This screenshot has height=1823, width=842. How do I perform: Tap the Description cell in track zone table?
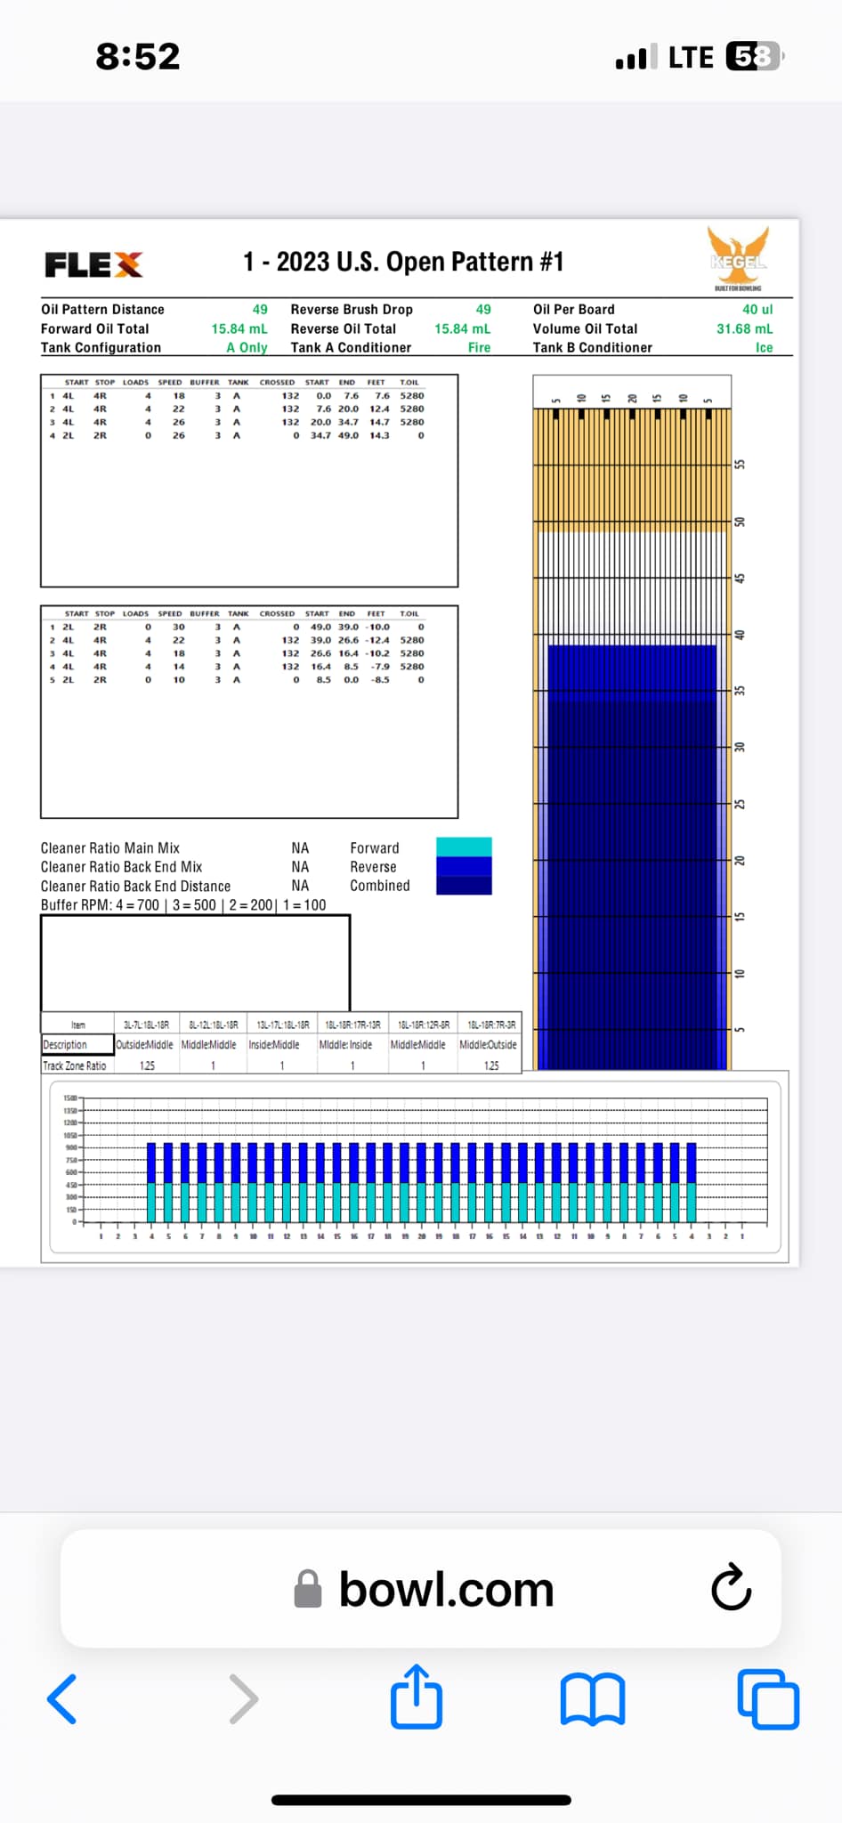(x=77, y=1045)
